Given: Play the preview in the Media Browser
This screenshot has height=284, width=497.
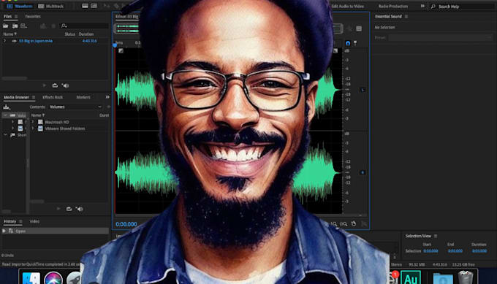Looking at the screenshot, I should pos(58,209).
